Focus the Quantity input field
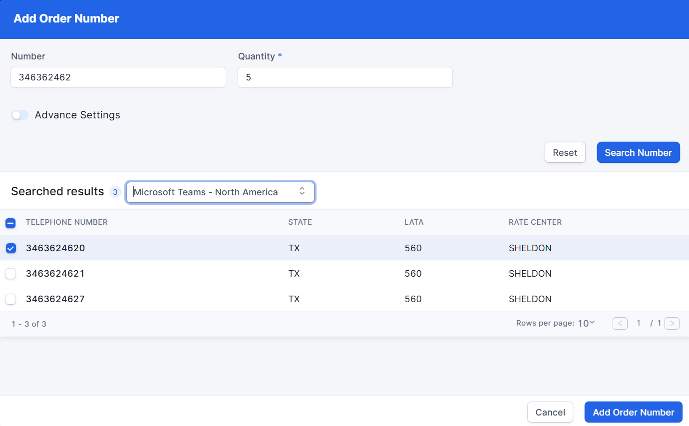The image size is (689, 426). [345, 77]
